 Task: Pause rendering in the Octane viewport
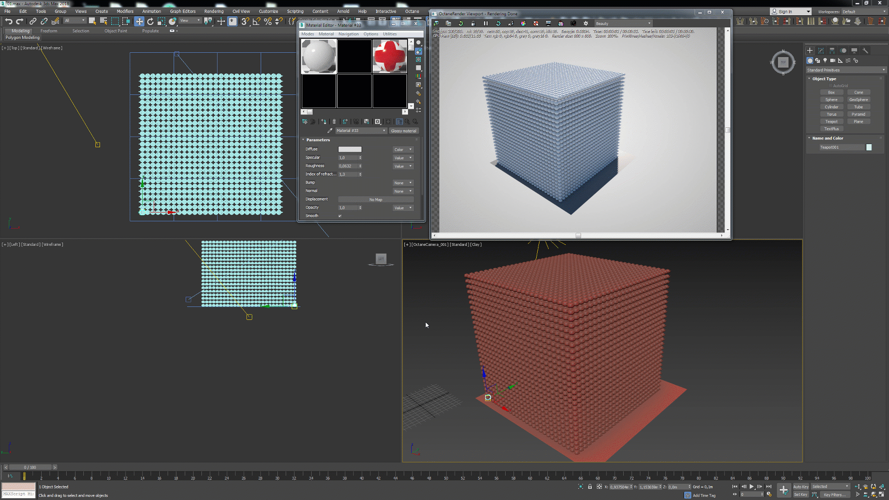click(486, 23)
